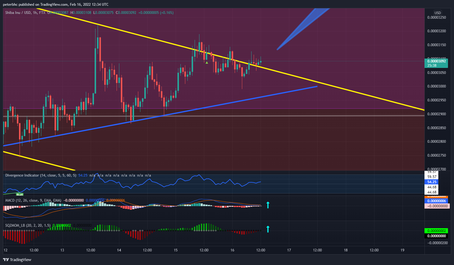
Task: Click the date label 18 on the time axis
Action: point(346,250)
